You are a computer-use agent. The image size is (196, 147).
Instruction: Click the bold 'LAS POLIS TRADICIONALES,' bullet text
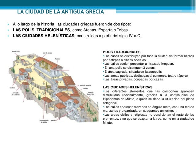(42, 30)
